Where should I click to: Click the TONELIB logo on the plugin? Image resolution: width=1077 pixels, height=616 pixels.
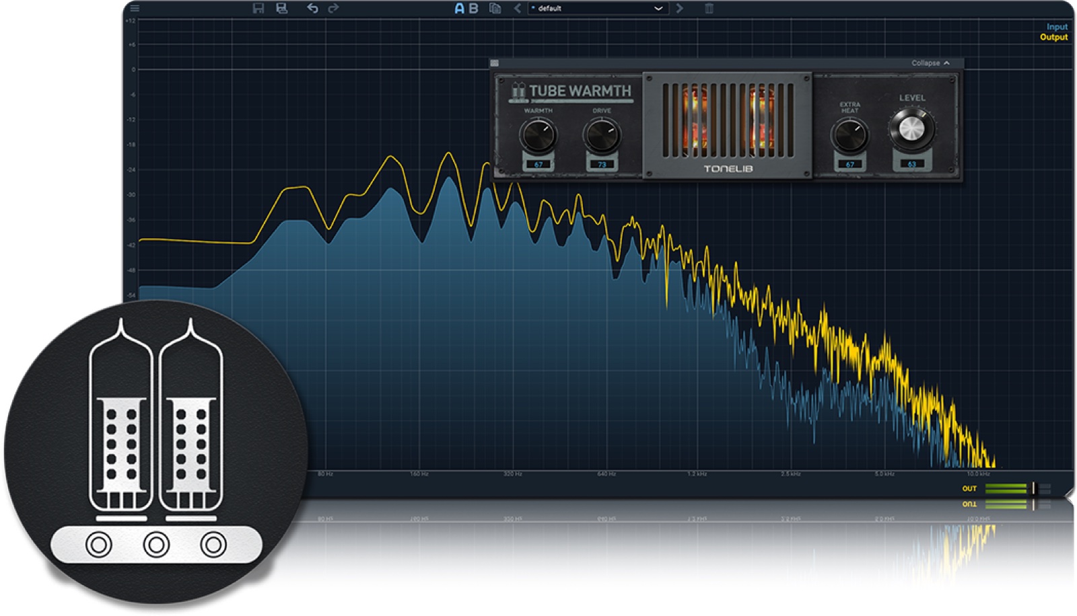pos(728,169)
